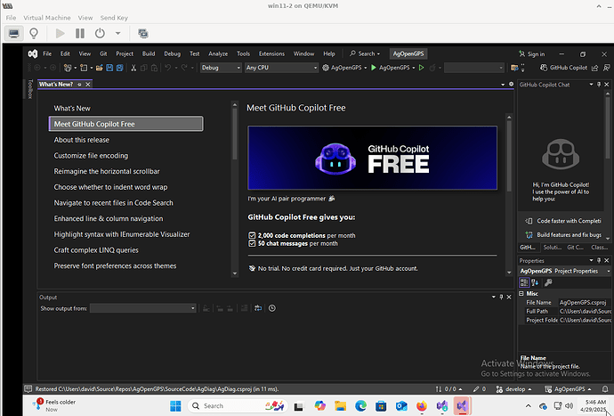Open the Properties object selector dropdown
This screenshot has height=416, width=614.
[608, 271]
